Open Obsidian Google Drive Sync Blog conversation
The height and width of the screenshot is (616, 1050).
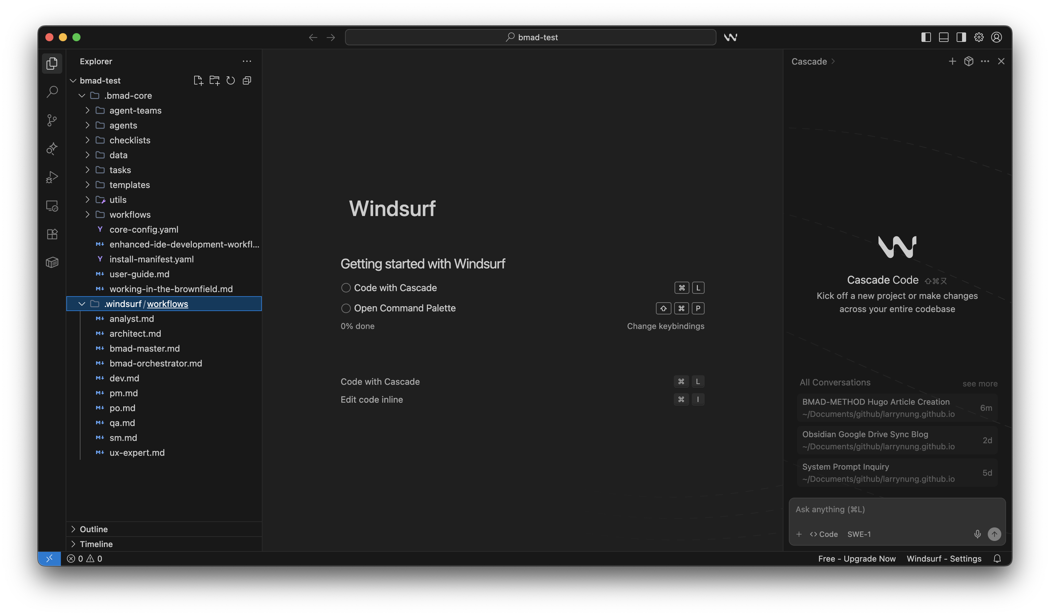(x=897, y=440)
